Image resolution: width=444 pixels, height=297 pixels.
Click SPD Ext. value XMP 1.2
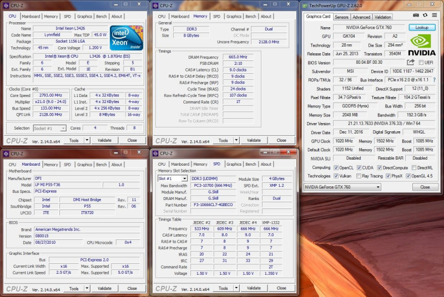pos(276,186)
